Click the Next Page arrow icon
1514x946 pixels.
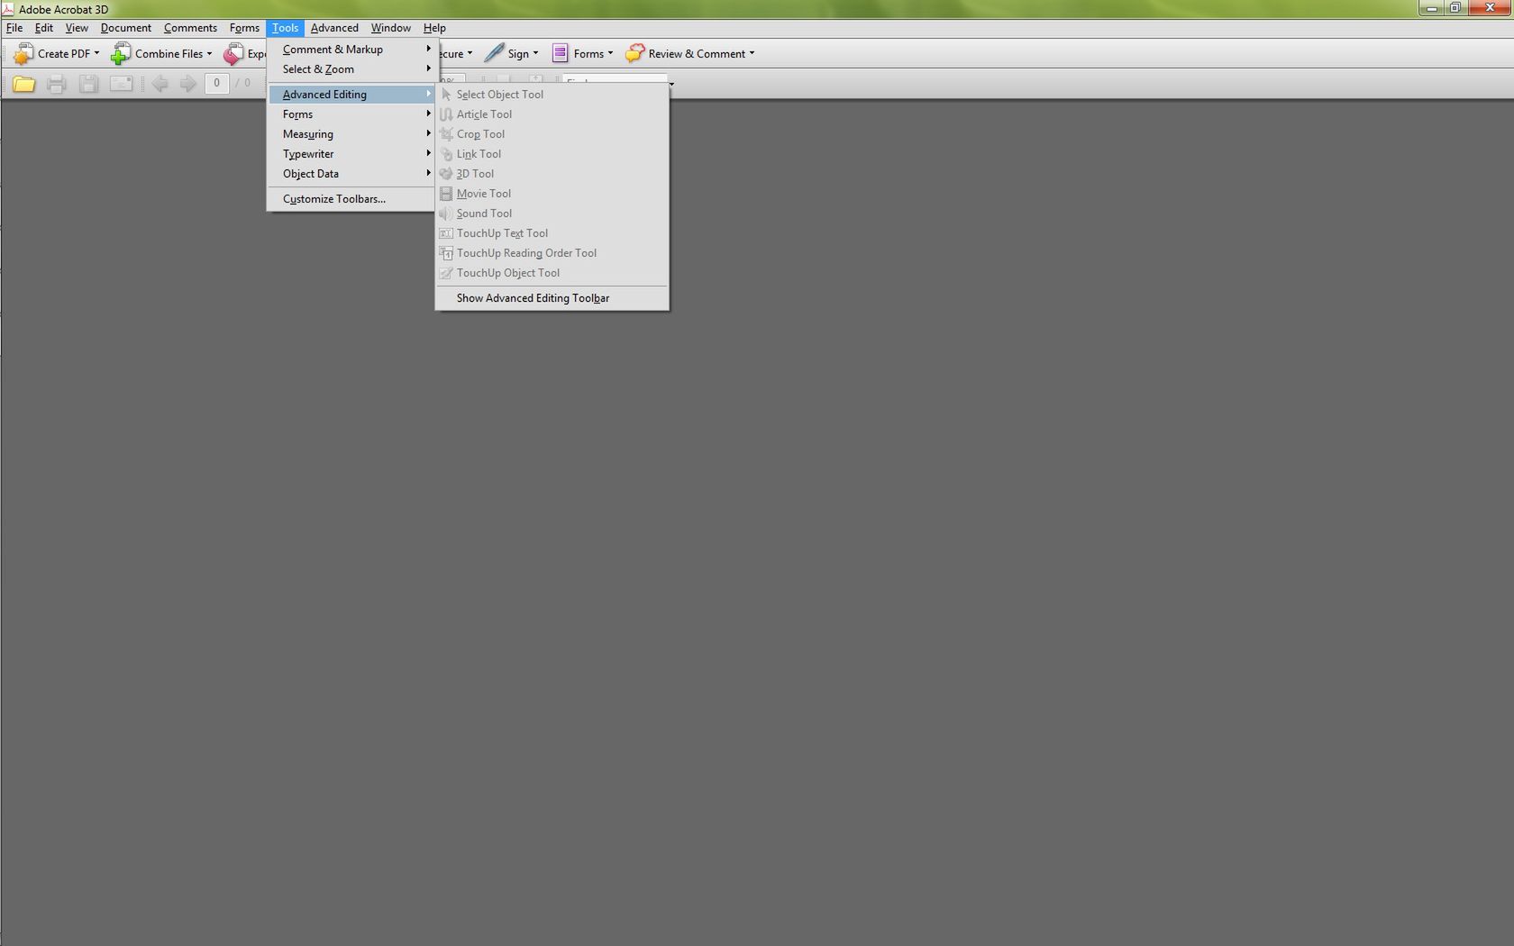click(x=188, y=84)
